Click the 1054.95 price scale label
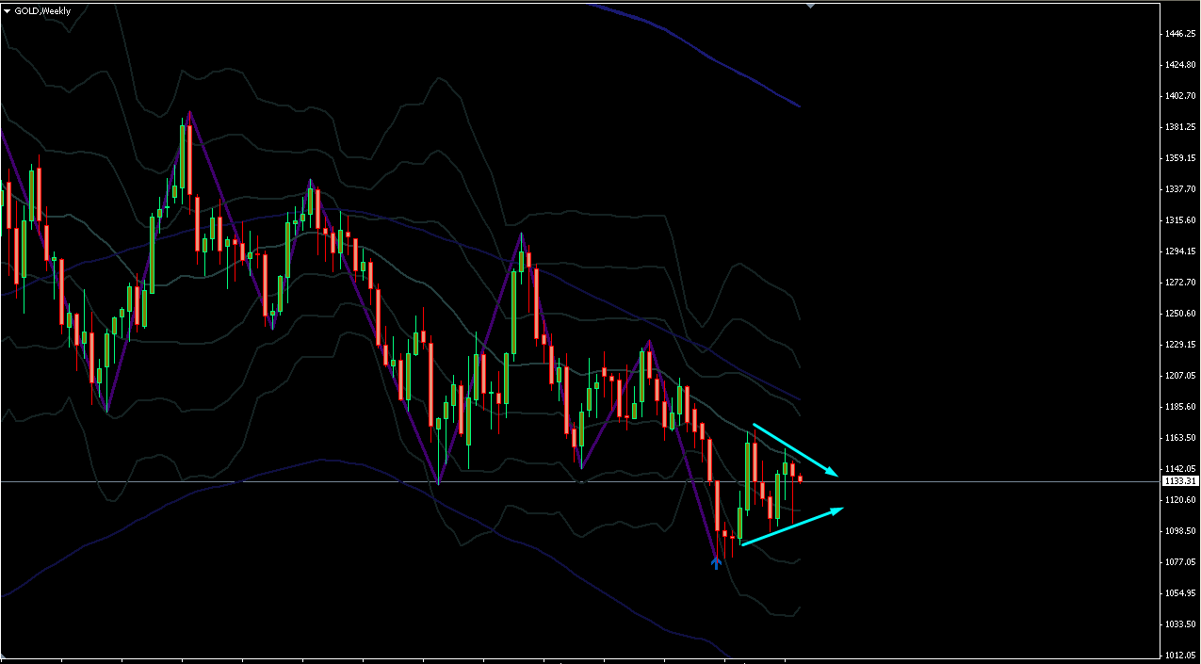Screen dimensions: 1201x664 click(x=1180, y=593)
